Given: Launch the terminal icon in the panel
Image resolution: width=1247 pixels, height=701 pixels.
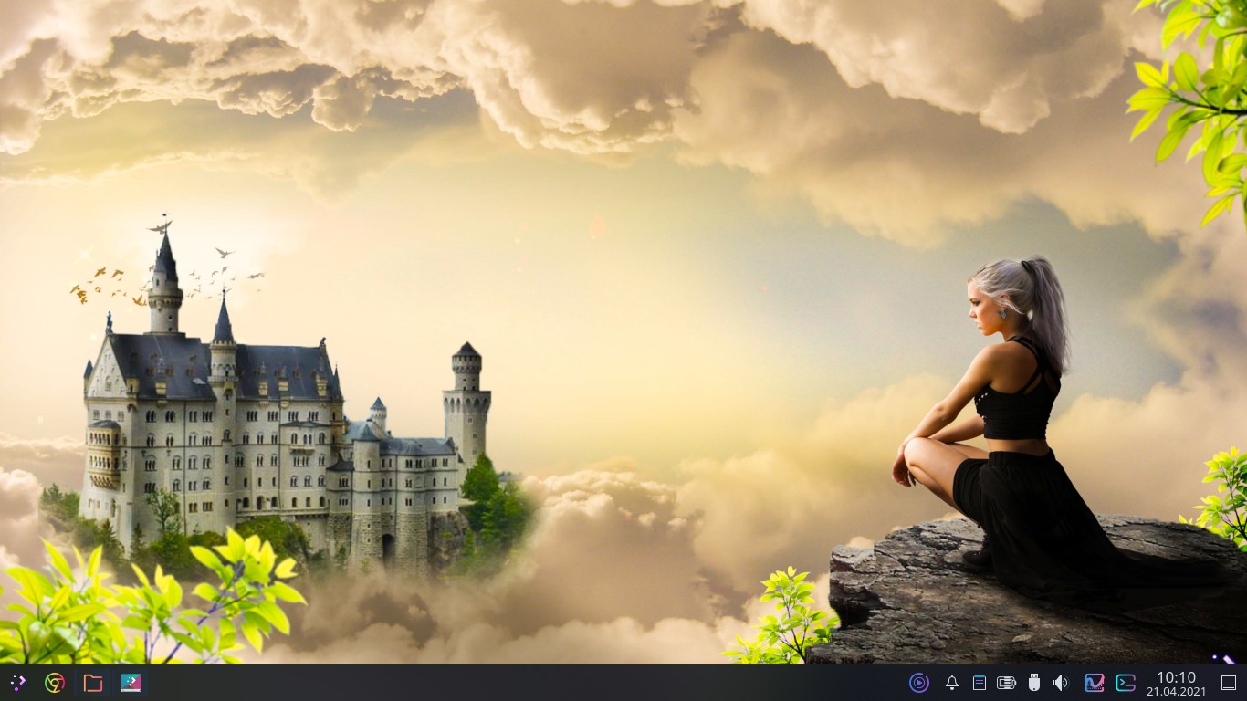Looking at the screenshot, I should pyautogui.click(x=1126, y=683).
